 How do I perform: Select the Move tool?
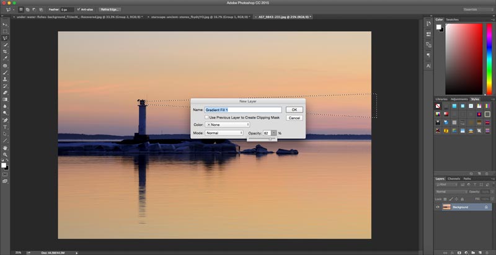[x=5, y=25]
